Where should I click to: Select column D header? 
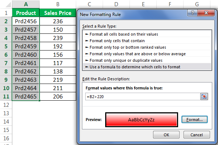click(x=116, y=4)
